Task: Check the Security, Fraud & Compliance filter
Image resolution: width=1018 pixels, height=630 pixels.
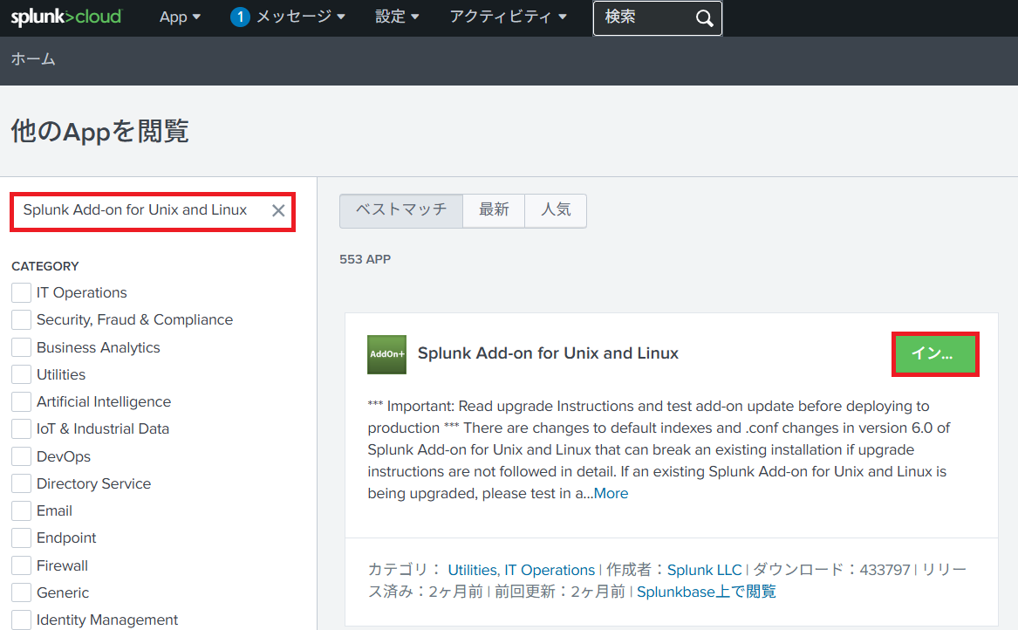Action: pos(22,319)
